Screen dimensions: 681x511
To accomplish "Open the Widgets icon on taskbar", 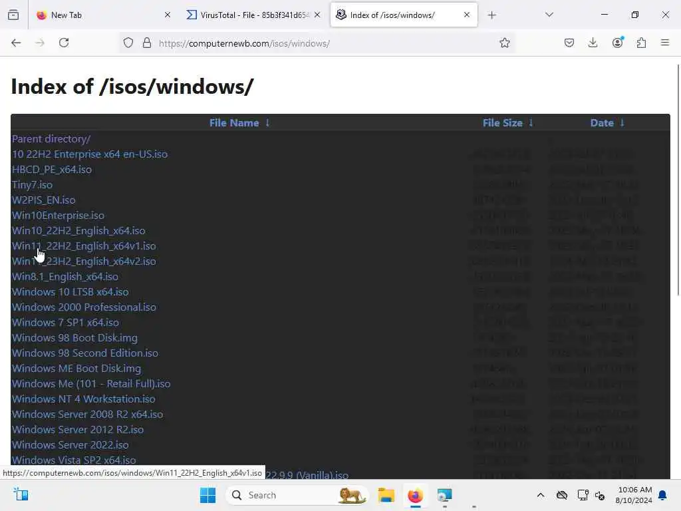I will point(21,494).
